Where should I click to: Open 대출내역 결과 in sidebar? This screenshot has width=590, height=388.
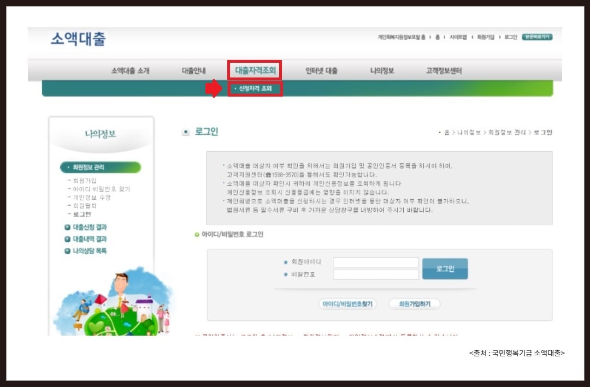coord(90,239)
